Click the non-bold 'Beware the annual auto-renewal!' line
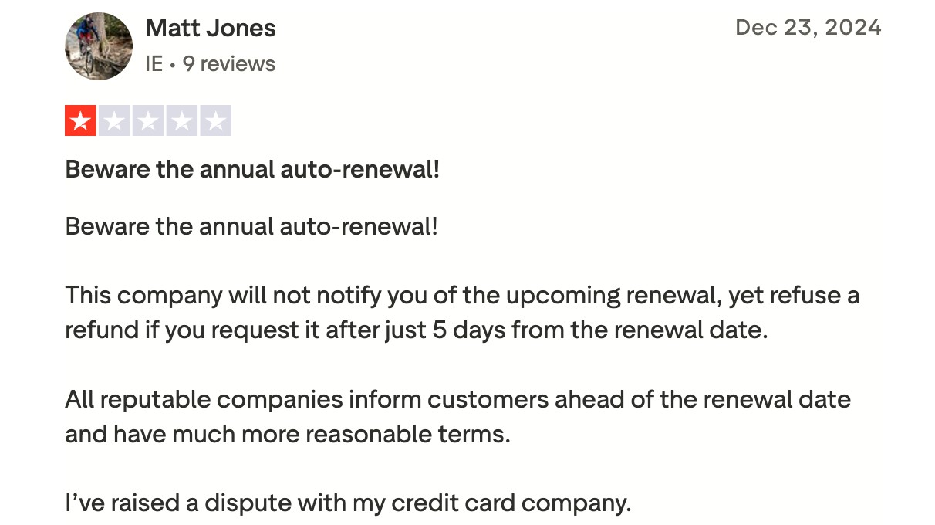 point(251,227)
